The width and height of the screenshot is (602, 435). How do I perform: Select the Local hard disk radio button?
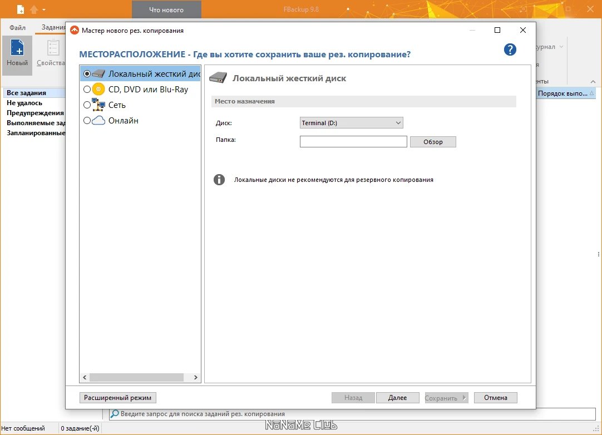[x=87, y=74]
